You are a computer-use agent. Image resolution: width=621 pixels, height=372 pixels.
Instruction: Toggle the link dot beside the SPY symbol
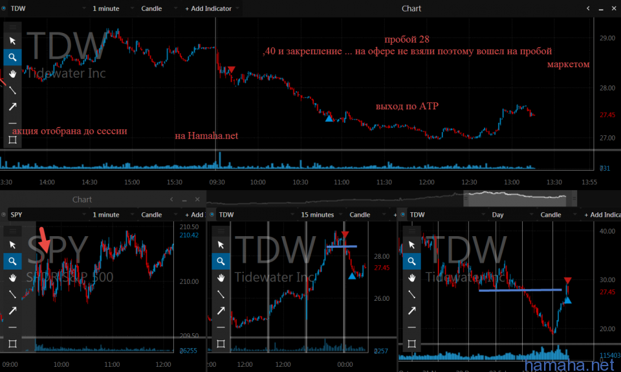click(4, 215)
